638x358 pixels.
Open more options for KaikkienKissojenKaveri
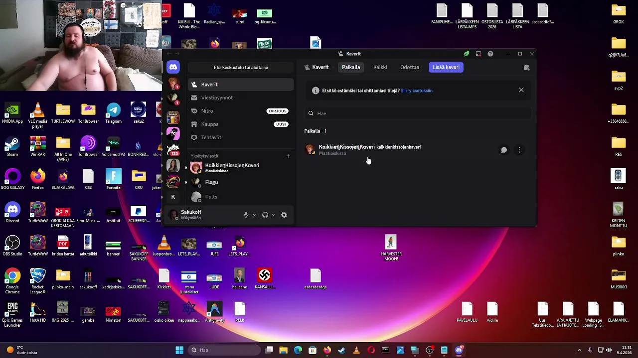519,150
